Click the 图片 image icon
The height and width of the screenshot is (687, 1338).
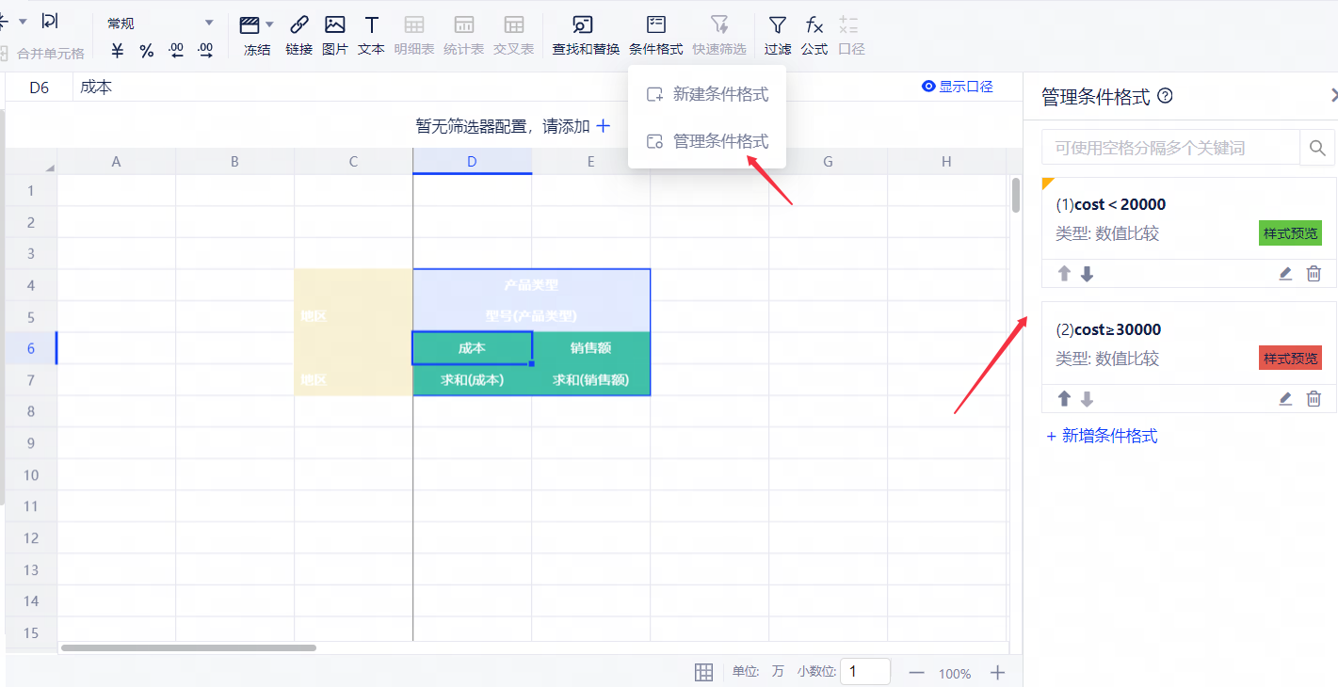point(334,25)
